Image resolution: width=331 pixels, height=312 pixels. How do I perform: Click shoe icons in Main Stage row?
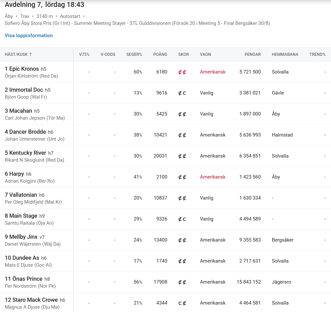tap(182, 219)
